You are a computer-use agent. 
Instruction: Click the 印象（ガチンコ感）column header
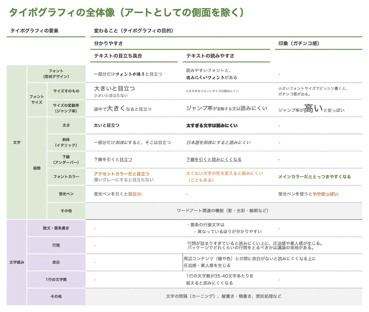298,43
